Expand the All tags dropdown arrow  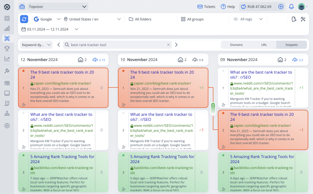[x=261, y=19]
